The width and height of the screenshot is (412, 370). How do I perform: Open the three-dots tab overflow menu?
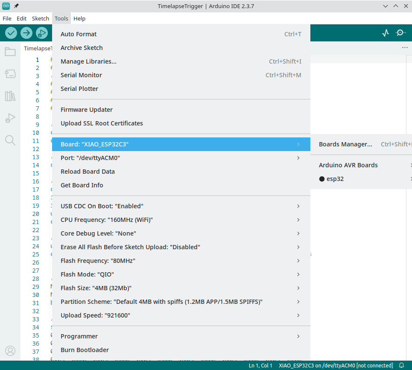405,47
